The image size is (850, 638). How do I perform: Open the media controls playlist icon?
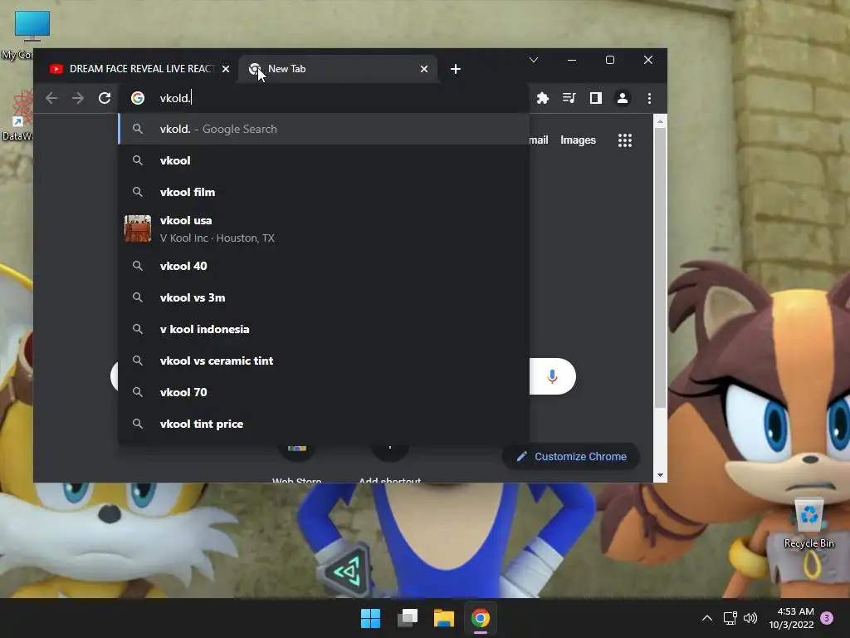click(569, 98)
